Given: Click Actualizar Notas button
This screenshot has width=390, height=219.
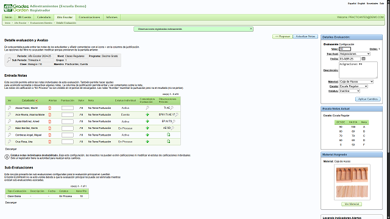Looking at the screenshot, I should [305, 36].
